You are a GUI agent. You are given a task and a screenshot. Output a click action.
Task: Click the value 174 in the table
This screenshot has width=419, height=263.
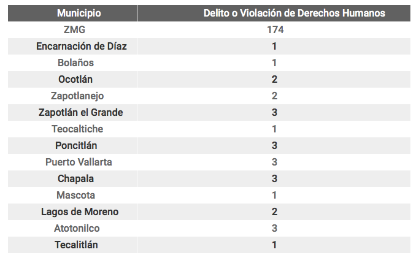[274, 29]
